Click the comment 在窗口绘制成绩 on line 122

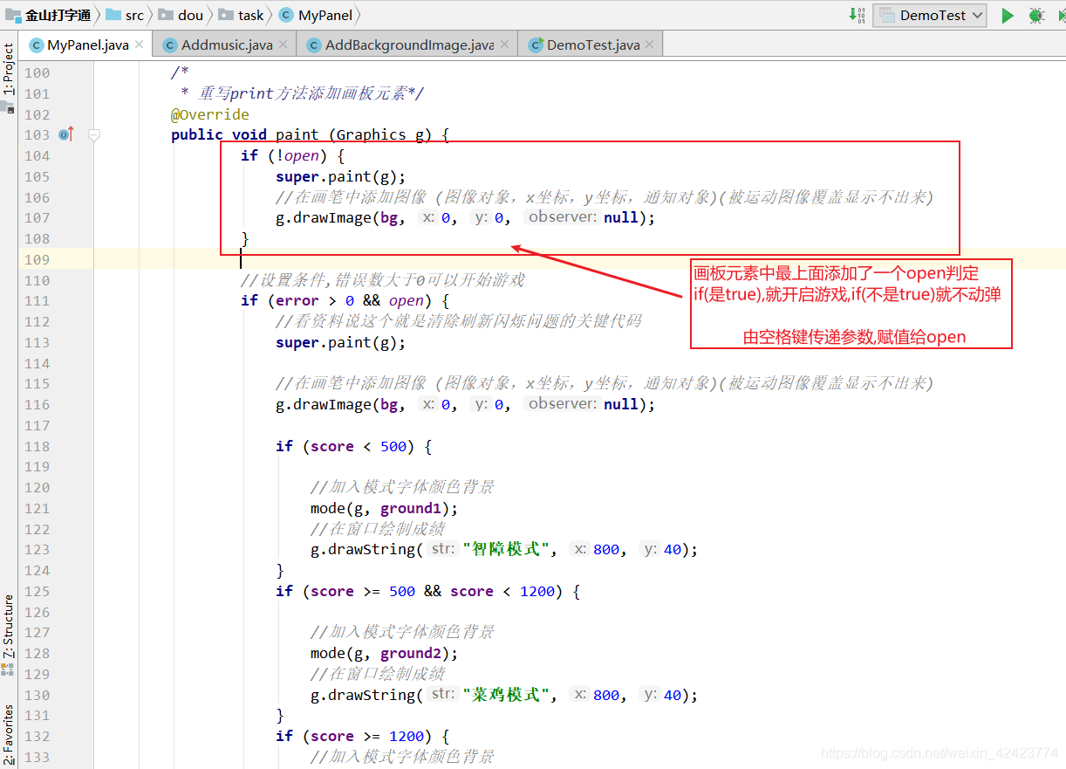coord(378,529)
